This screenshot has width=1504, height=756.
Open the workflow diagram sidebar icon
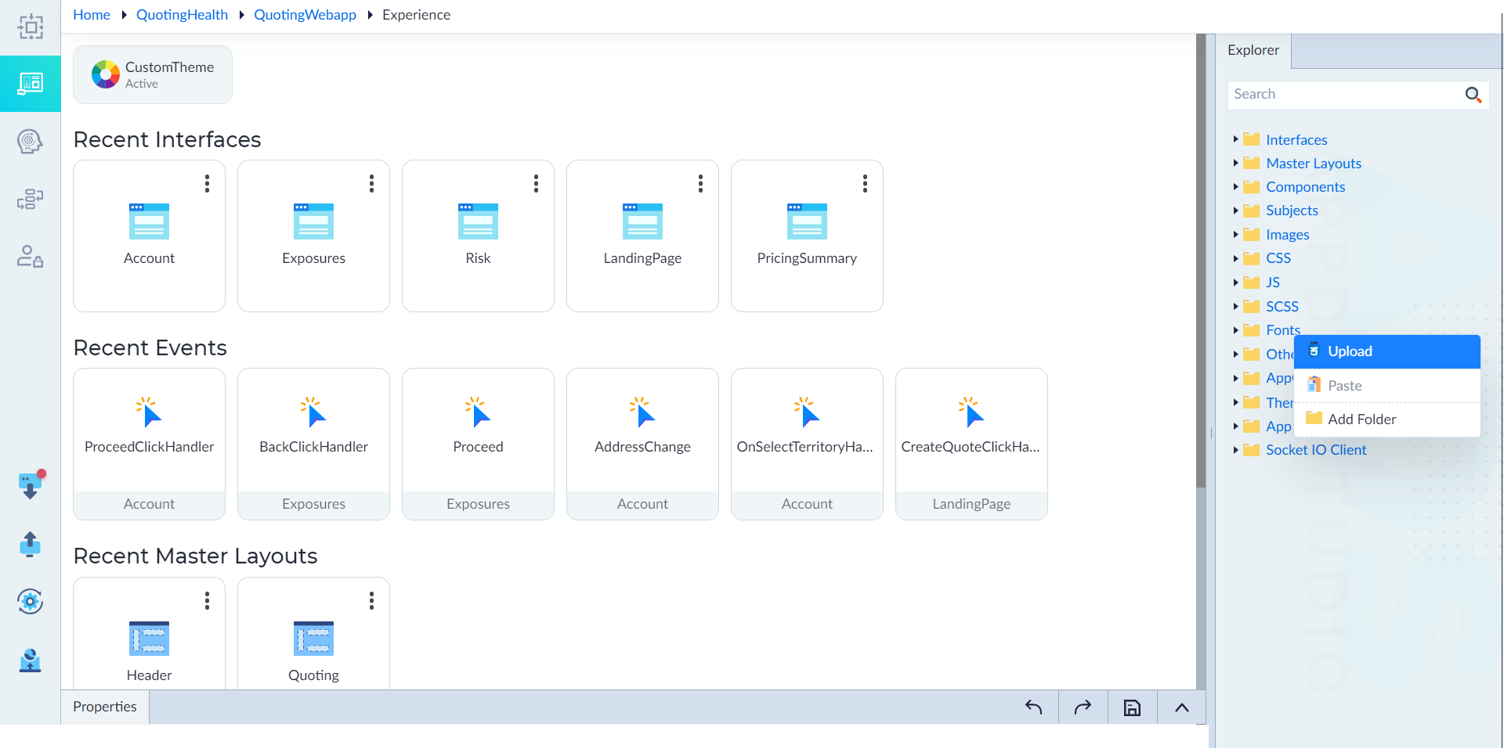point(30,200)
